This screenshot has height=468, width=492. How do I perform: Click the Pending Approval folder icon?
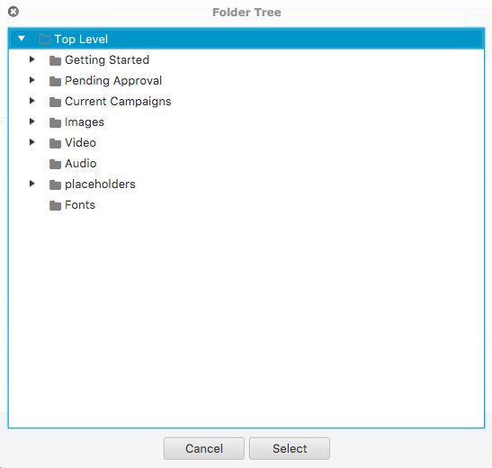tap(55, 81)
